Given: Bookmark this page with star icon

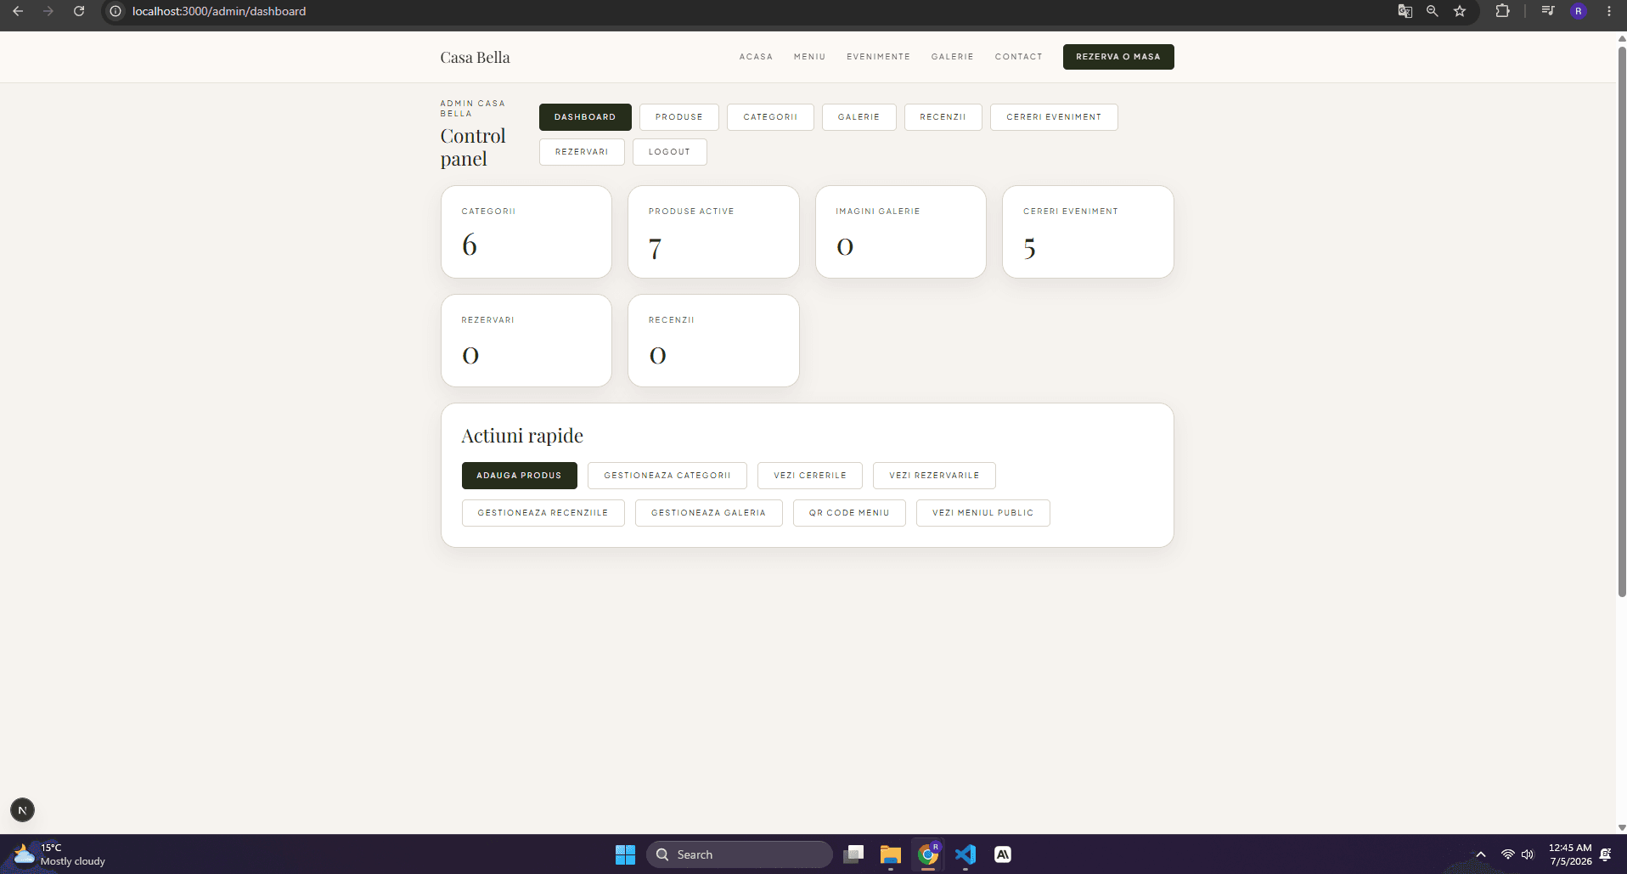Looking at the screenshot, I should [x=1460, y=11].
